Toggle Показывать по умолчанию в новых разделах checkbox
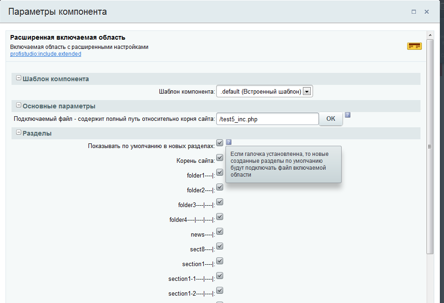 pos(220,143)
